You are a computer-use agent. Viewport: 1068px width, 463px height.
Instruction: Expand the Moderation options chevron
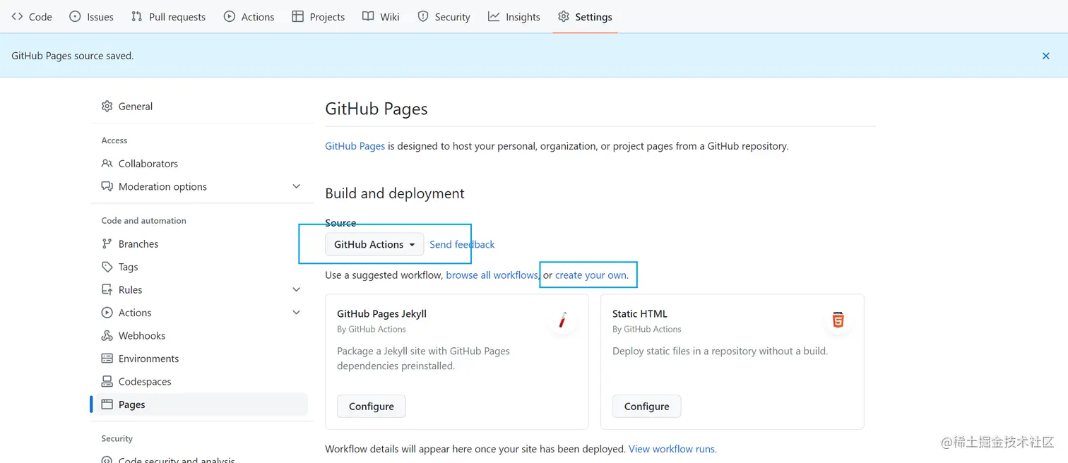(x=296, y=186)
